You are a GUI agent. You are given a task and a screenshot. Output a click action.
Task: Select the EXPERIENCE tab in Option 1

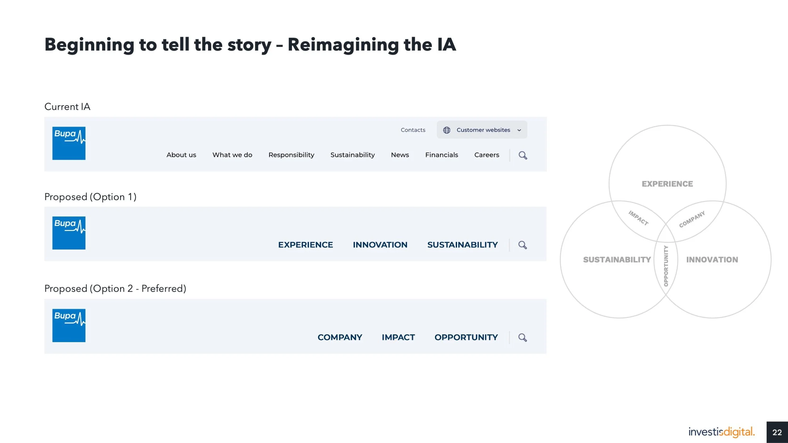[x=305, y=245]
